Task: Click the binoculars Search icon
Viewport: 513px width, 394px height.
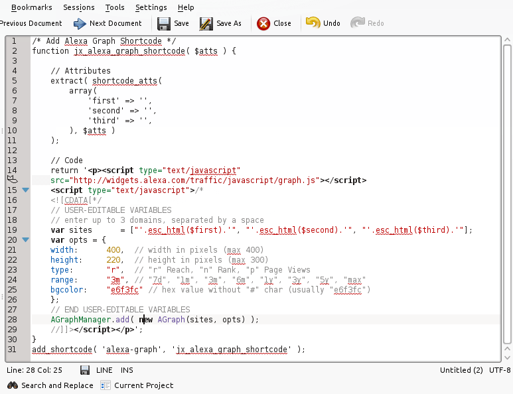Action: (x=13, y=385)
